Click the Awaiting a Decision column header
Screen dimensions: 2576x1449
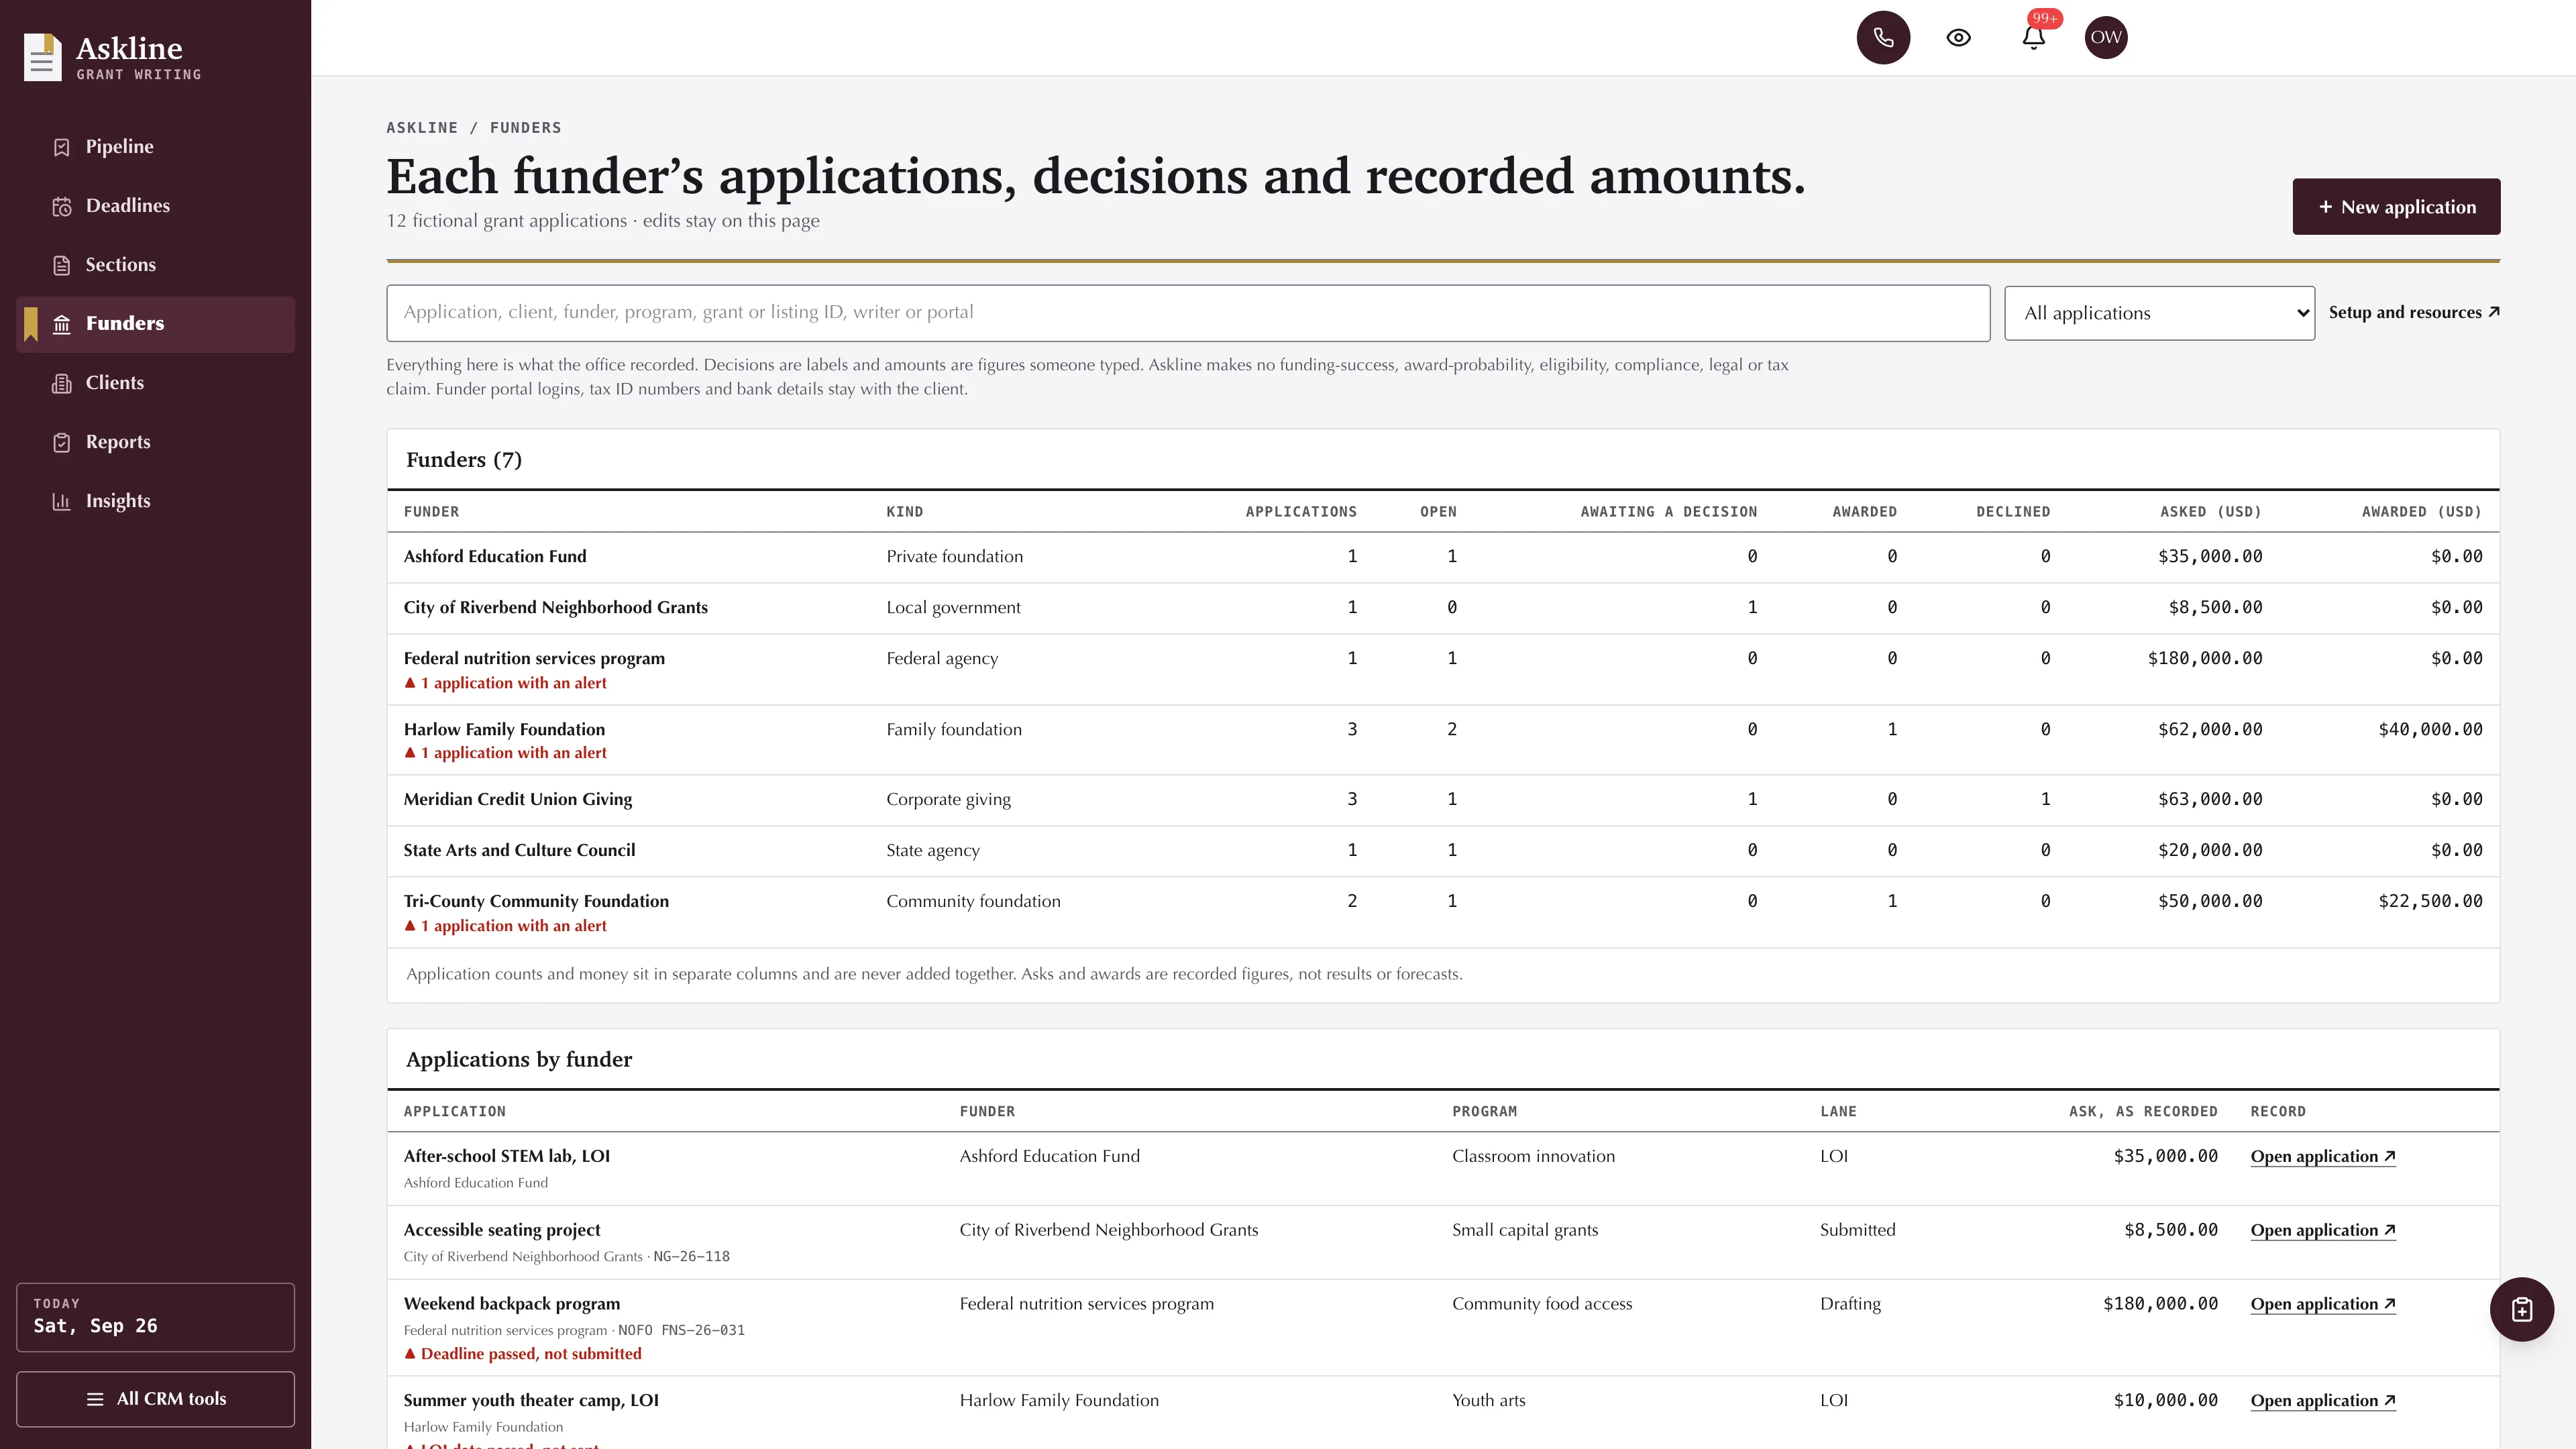click(1668, 512)
